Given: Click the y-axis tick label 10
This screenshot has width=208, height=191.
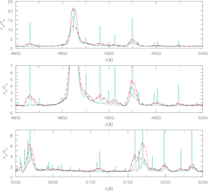Looking at the screenshot, I should pos(10,30).
